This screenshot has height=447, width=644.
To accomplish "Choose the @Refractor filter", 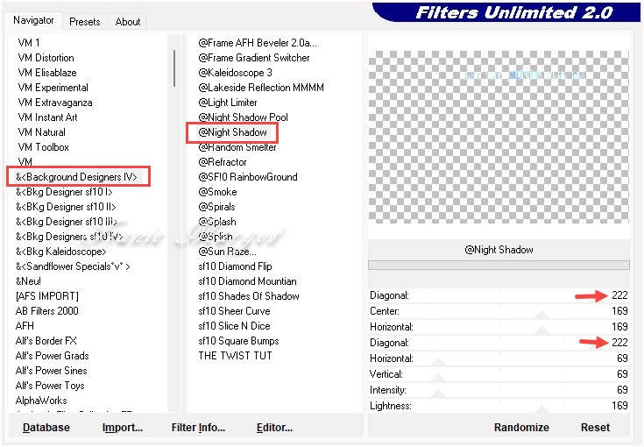I will tap(223, 162).
